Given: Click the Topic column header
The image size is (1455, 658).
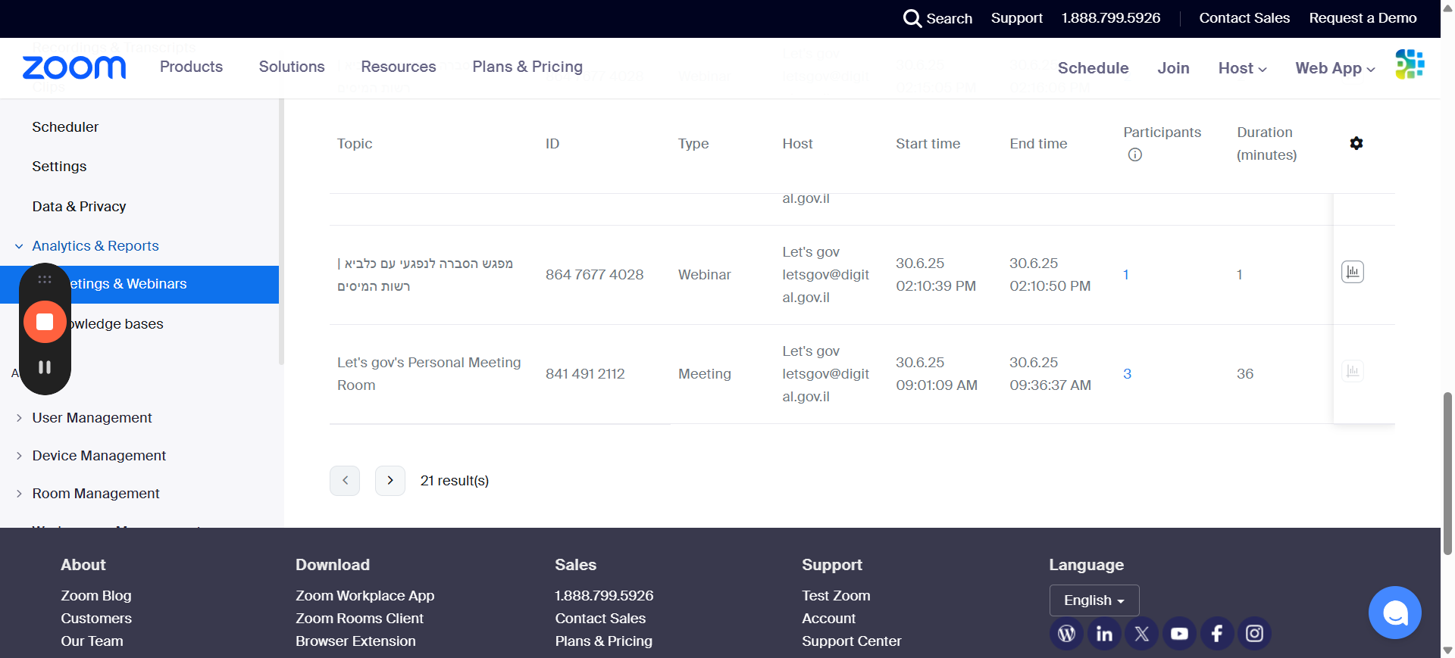Looking at the screenshot, I should coord(355,144).
